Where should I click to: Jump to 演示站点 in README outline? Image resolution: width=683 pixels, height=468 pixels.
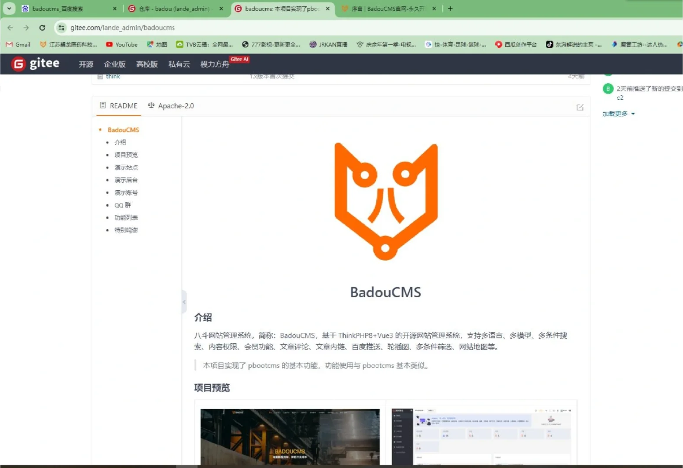coord(126,167)
